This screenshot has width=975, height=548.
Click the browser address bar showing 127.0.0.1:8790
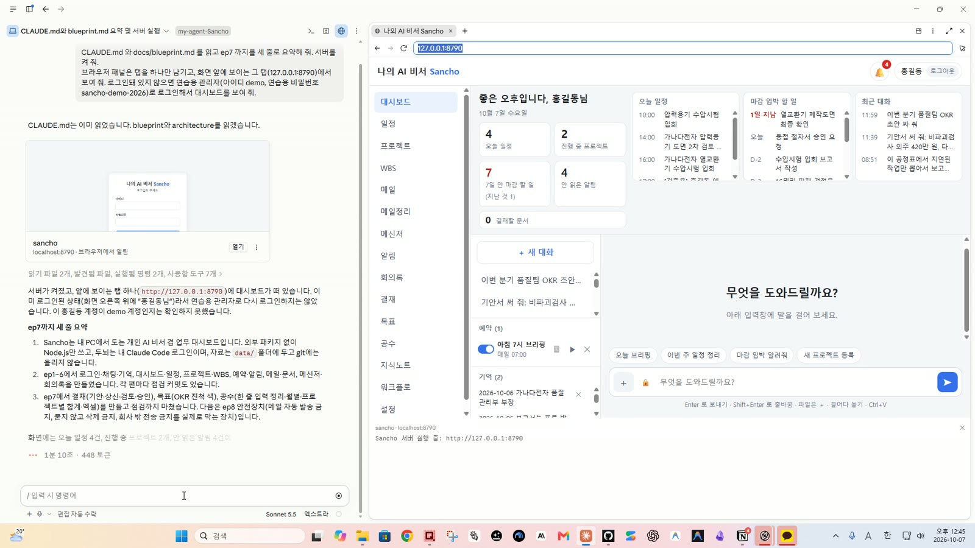pyautogui.click(x=682, y=48)
